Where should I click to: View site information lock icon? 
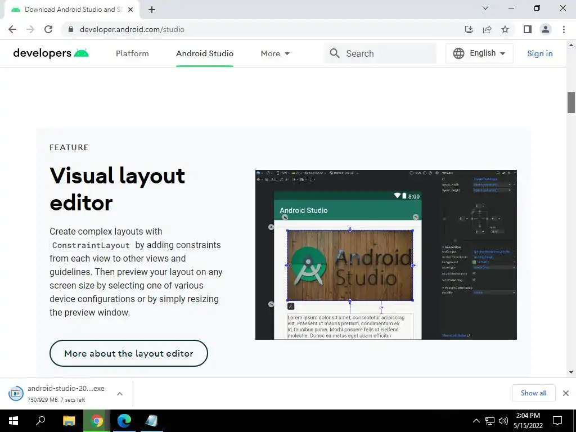click(x=71, y=29)
